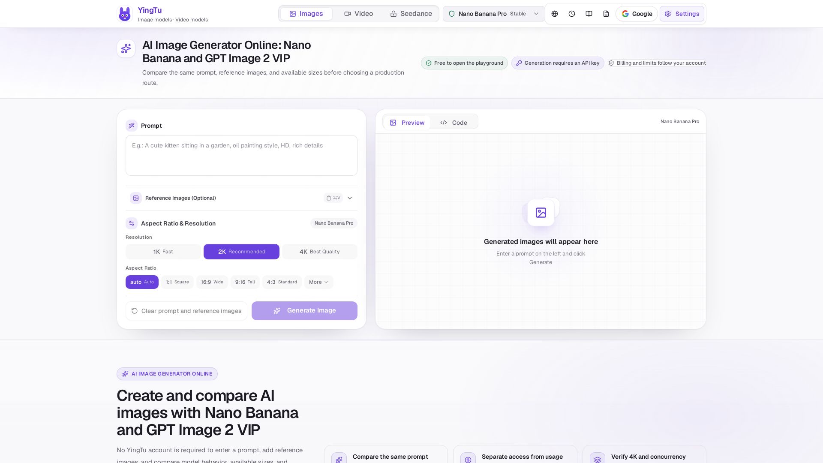Screen dimensions: 823x463
Task: Select 4:3 Standard aspect ratio
Action: [282, 282]
